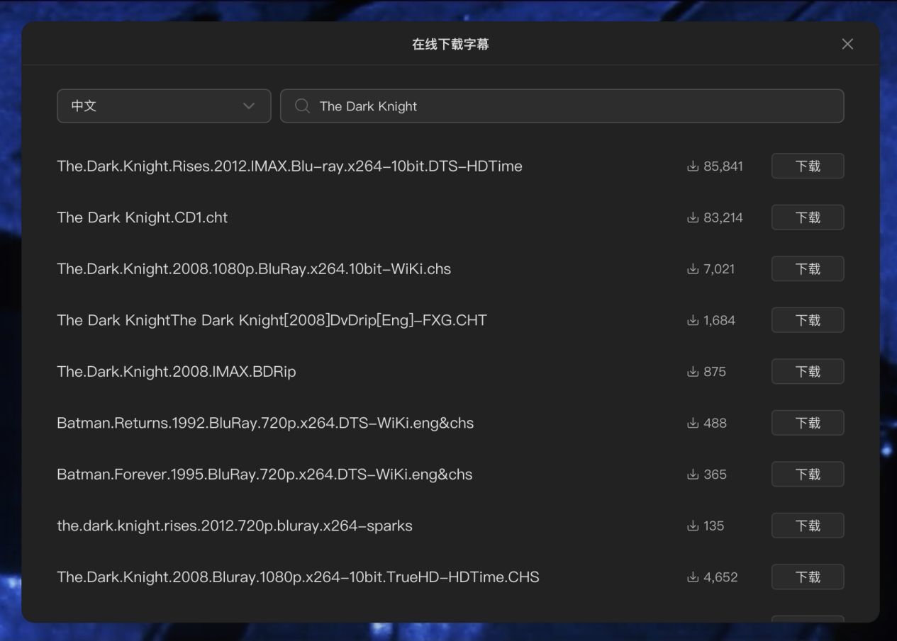Click download count icon beside 365

(693, 474)
